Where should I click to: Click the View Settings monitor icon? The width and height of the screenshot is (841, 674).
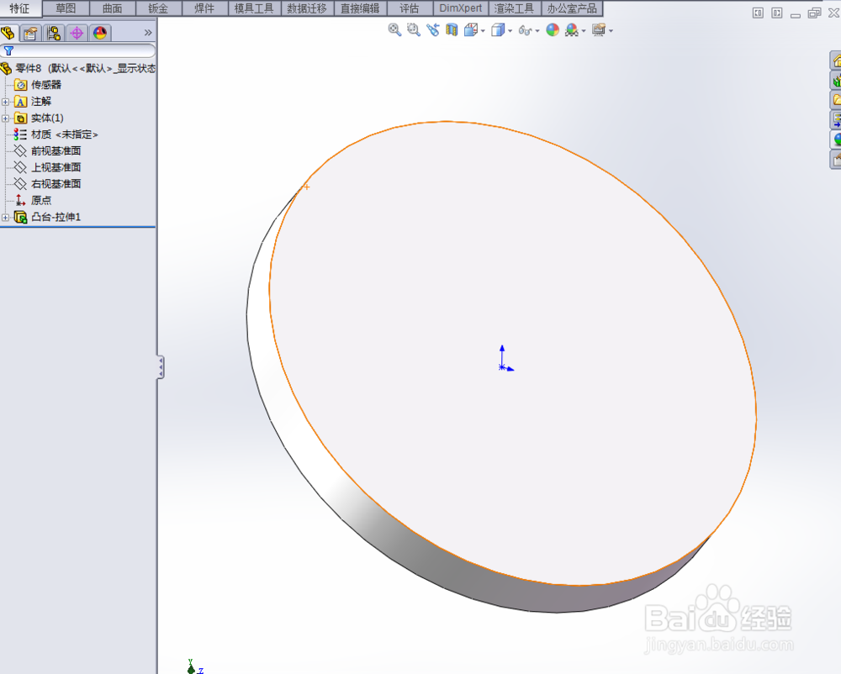pyautogui.click(x=599, y=30)
